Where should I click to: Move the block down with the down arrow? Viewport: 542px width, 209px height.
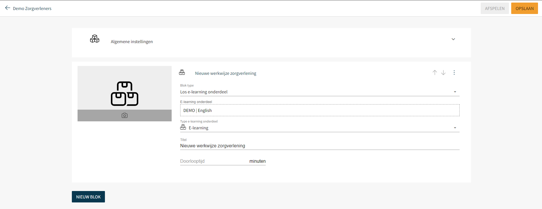coord(443,73)
